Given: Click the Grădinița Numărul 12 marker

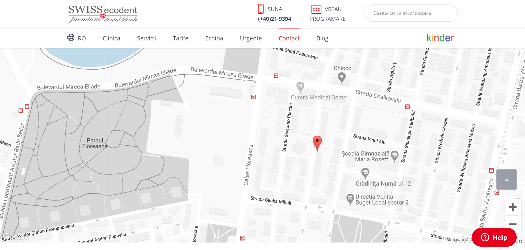Looking at the screenshot, I should tap(365, 173).
